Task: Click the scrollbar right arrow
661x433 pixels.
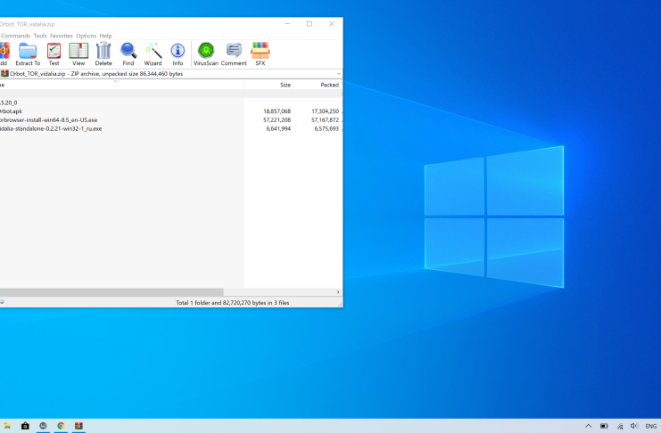Action: click(x=338, y=292)
